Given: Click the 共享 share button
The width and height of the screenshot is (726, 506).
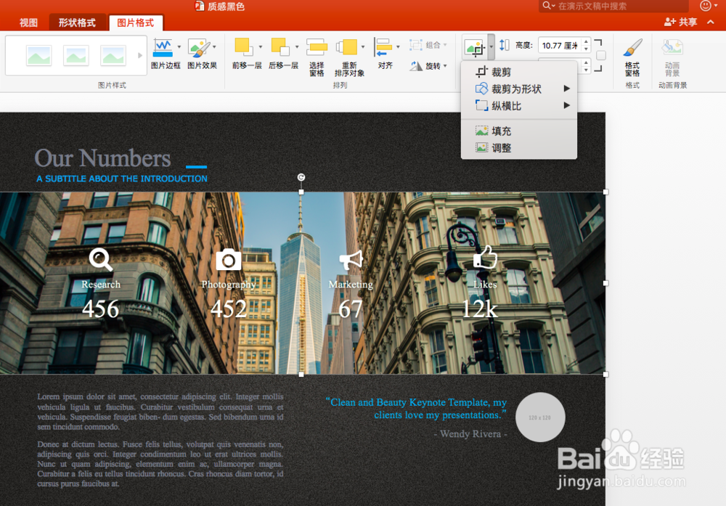Looking at the screenshot, I should tap(680, 22).
